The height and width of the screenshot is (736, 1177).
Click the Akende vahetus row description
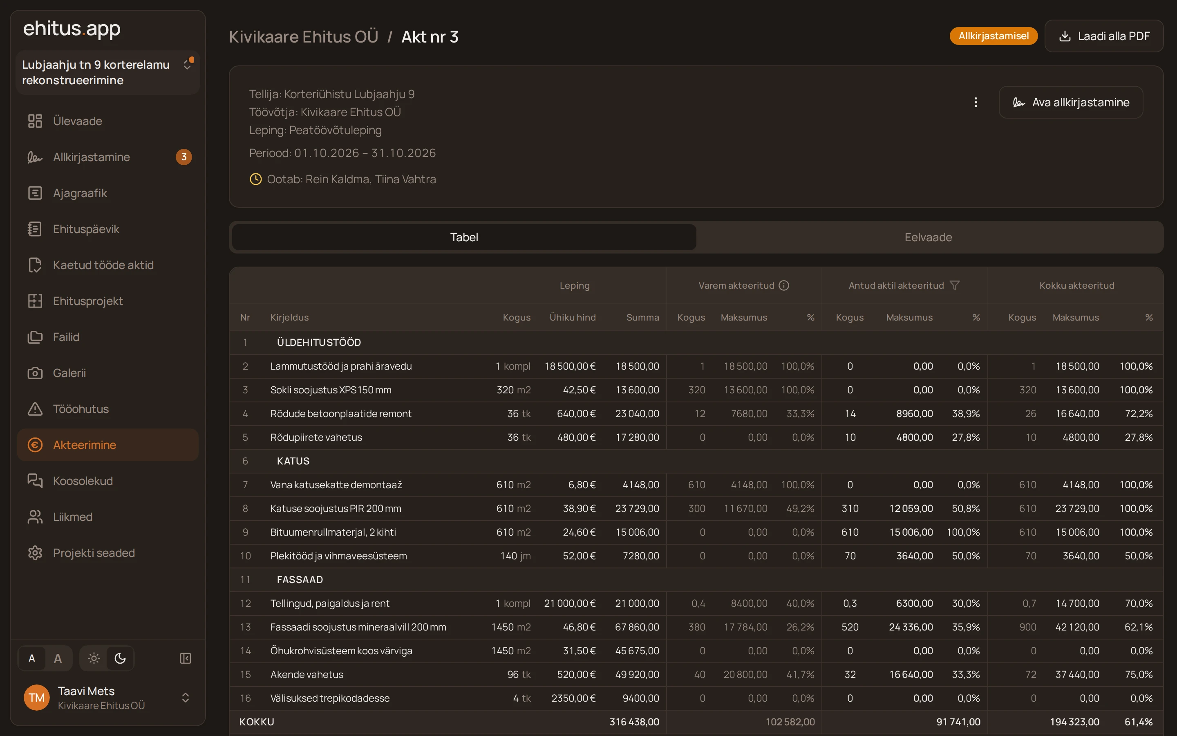[307, 674]
